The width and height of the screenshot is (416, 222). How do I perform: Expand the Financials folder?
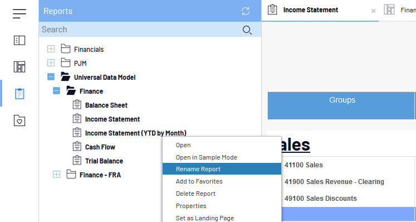(x=51, y=49)
